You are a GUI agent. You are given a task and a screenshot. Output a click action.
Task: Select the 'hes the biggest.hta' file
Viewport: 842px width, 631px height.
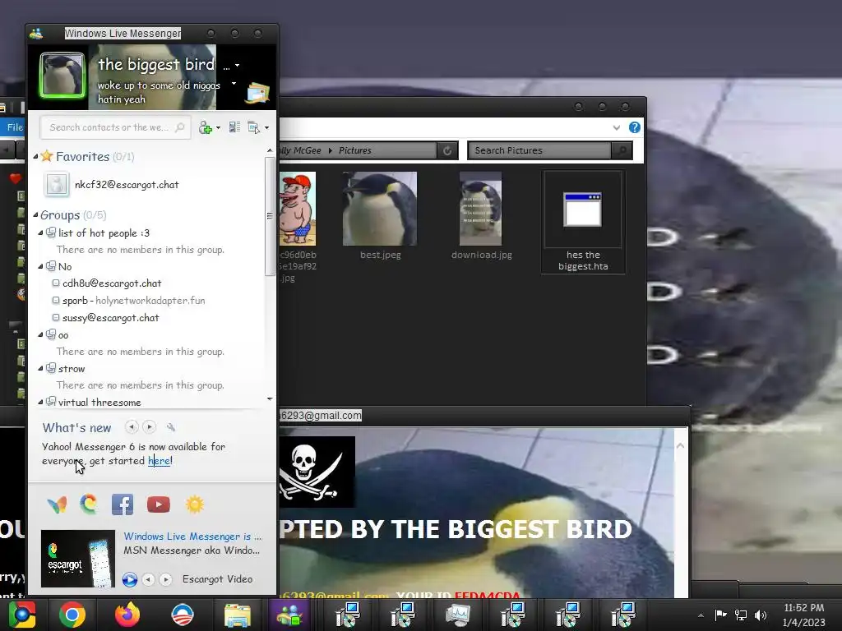tap(583, 222)
